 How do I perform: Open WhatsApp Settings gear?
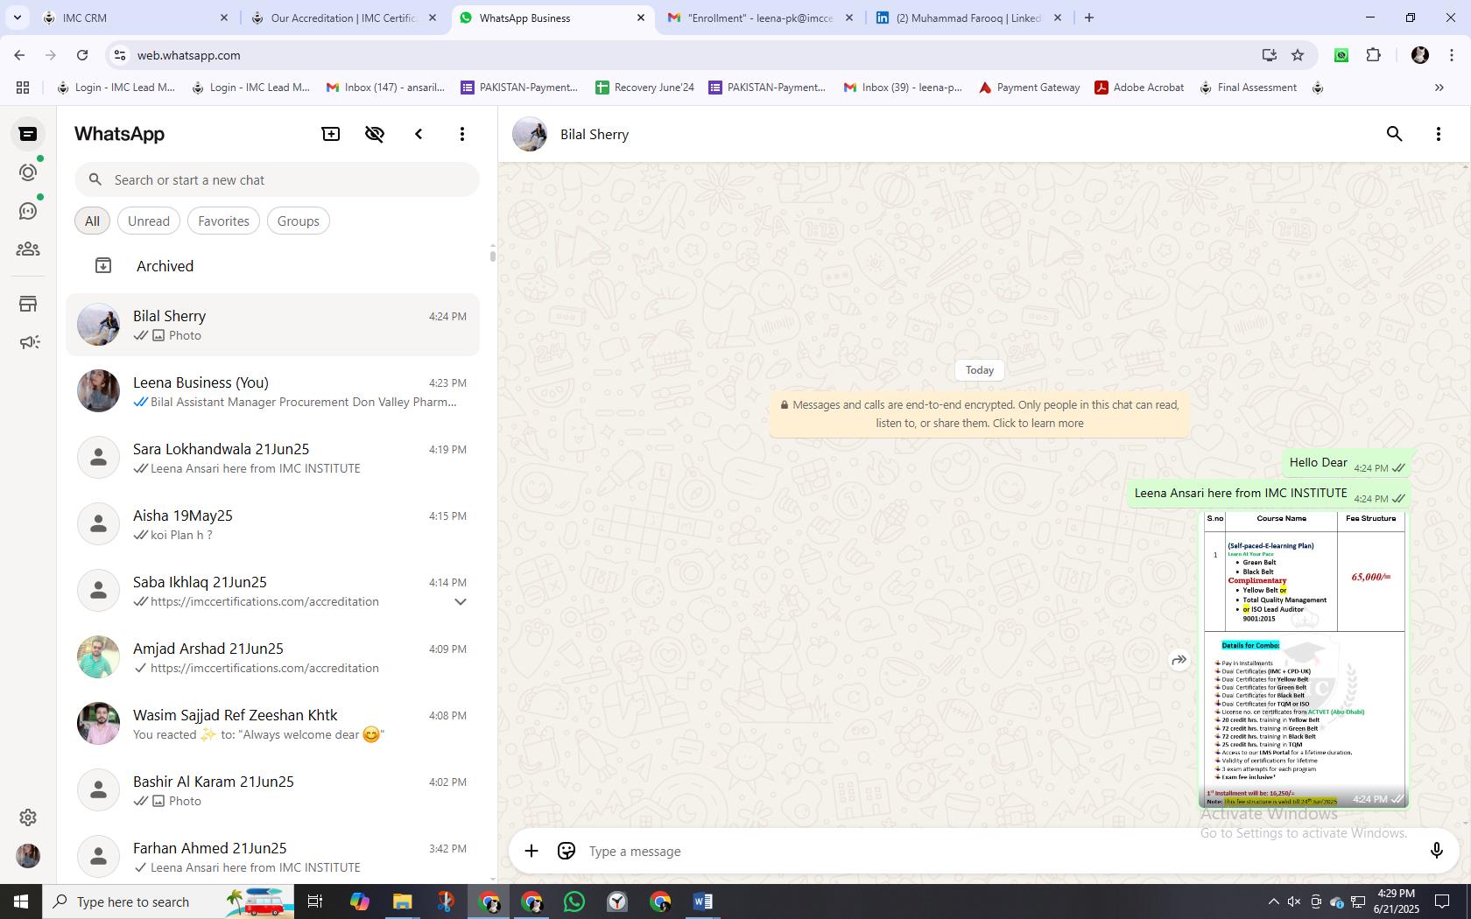point(28,817)
